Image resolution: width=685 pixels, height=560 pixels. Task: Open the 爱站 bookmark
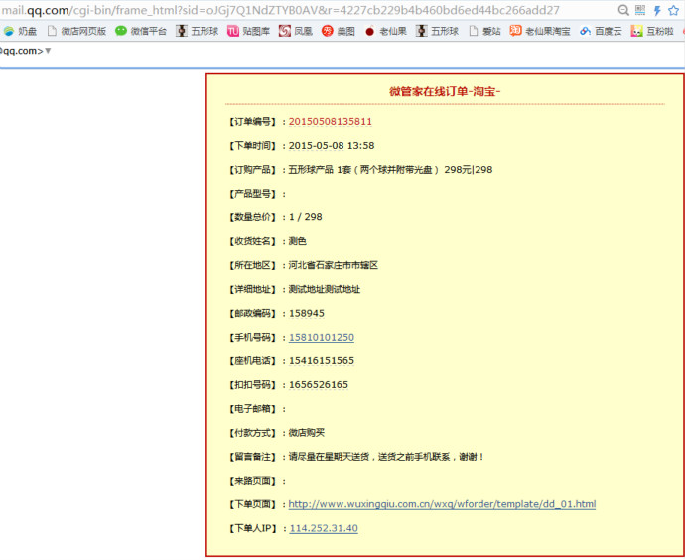point(484,31)
